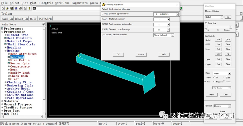Click Help in Meshing Attributes dialog
The image size is (243, 126).
[164, 54]
